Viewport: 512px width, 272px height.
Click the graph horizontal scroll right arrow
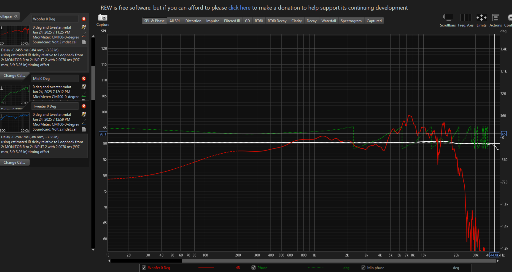click(498, 261)
